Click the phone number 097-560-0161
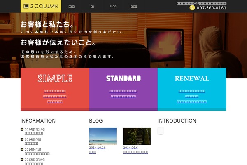 [x=212, y=8]
